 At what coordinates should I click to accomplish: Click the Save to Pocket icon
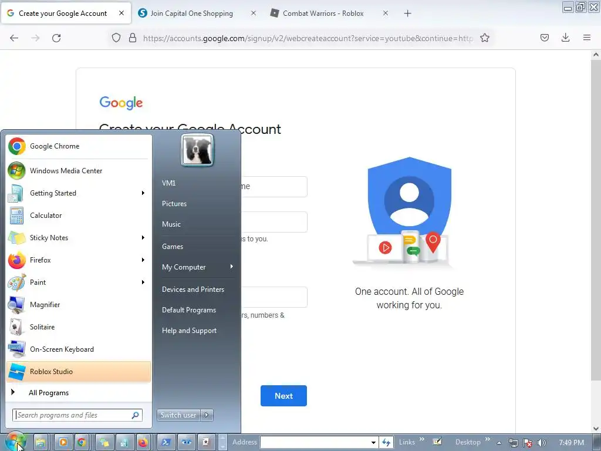pyautogui.click(x=544, y=38)
